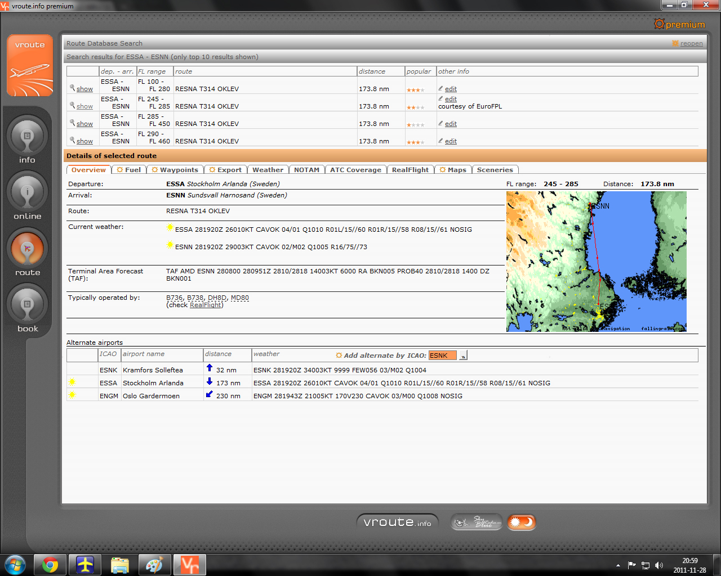721x576 pixels.
Task: Click the B738 aircraft type link
Action: pos(195,298)
